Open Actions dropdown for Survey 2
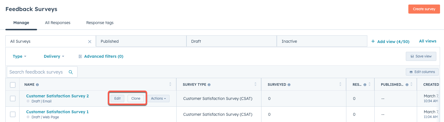The image size is (444, 122). (158, 99)
